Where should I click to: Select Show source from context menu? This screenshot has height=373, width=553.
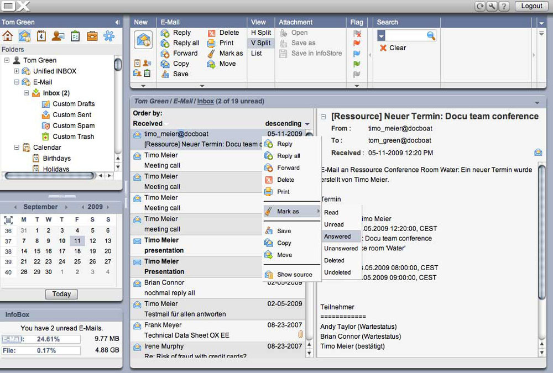click(x=294, y=275)
